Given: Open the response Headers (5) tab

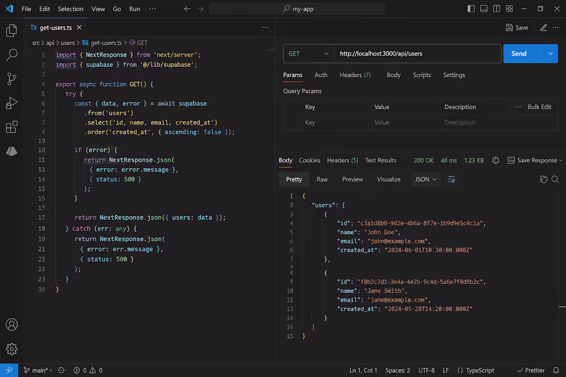Looking at the screenshot, I should tap(343, 160).
